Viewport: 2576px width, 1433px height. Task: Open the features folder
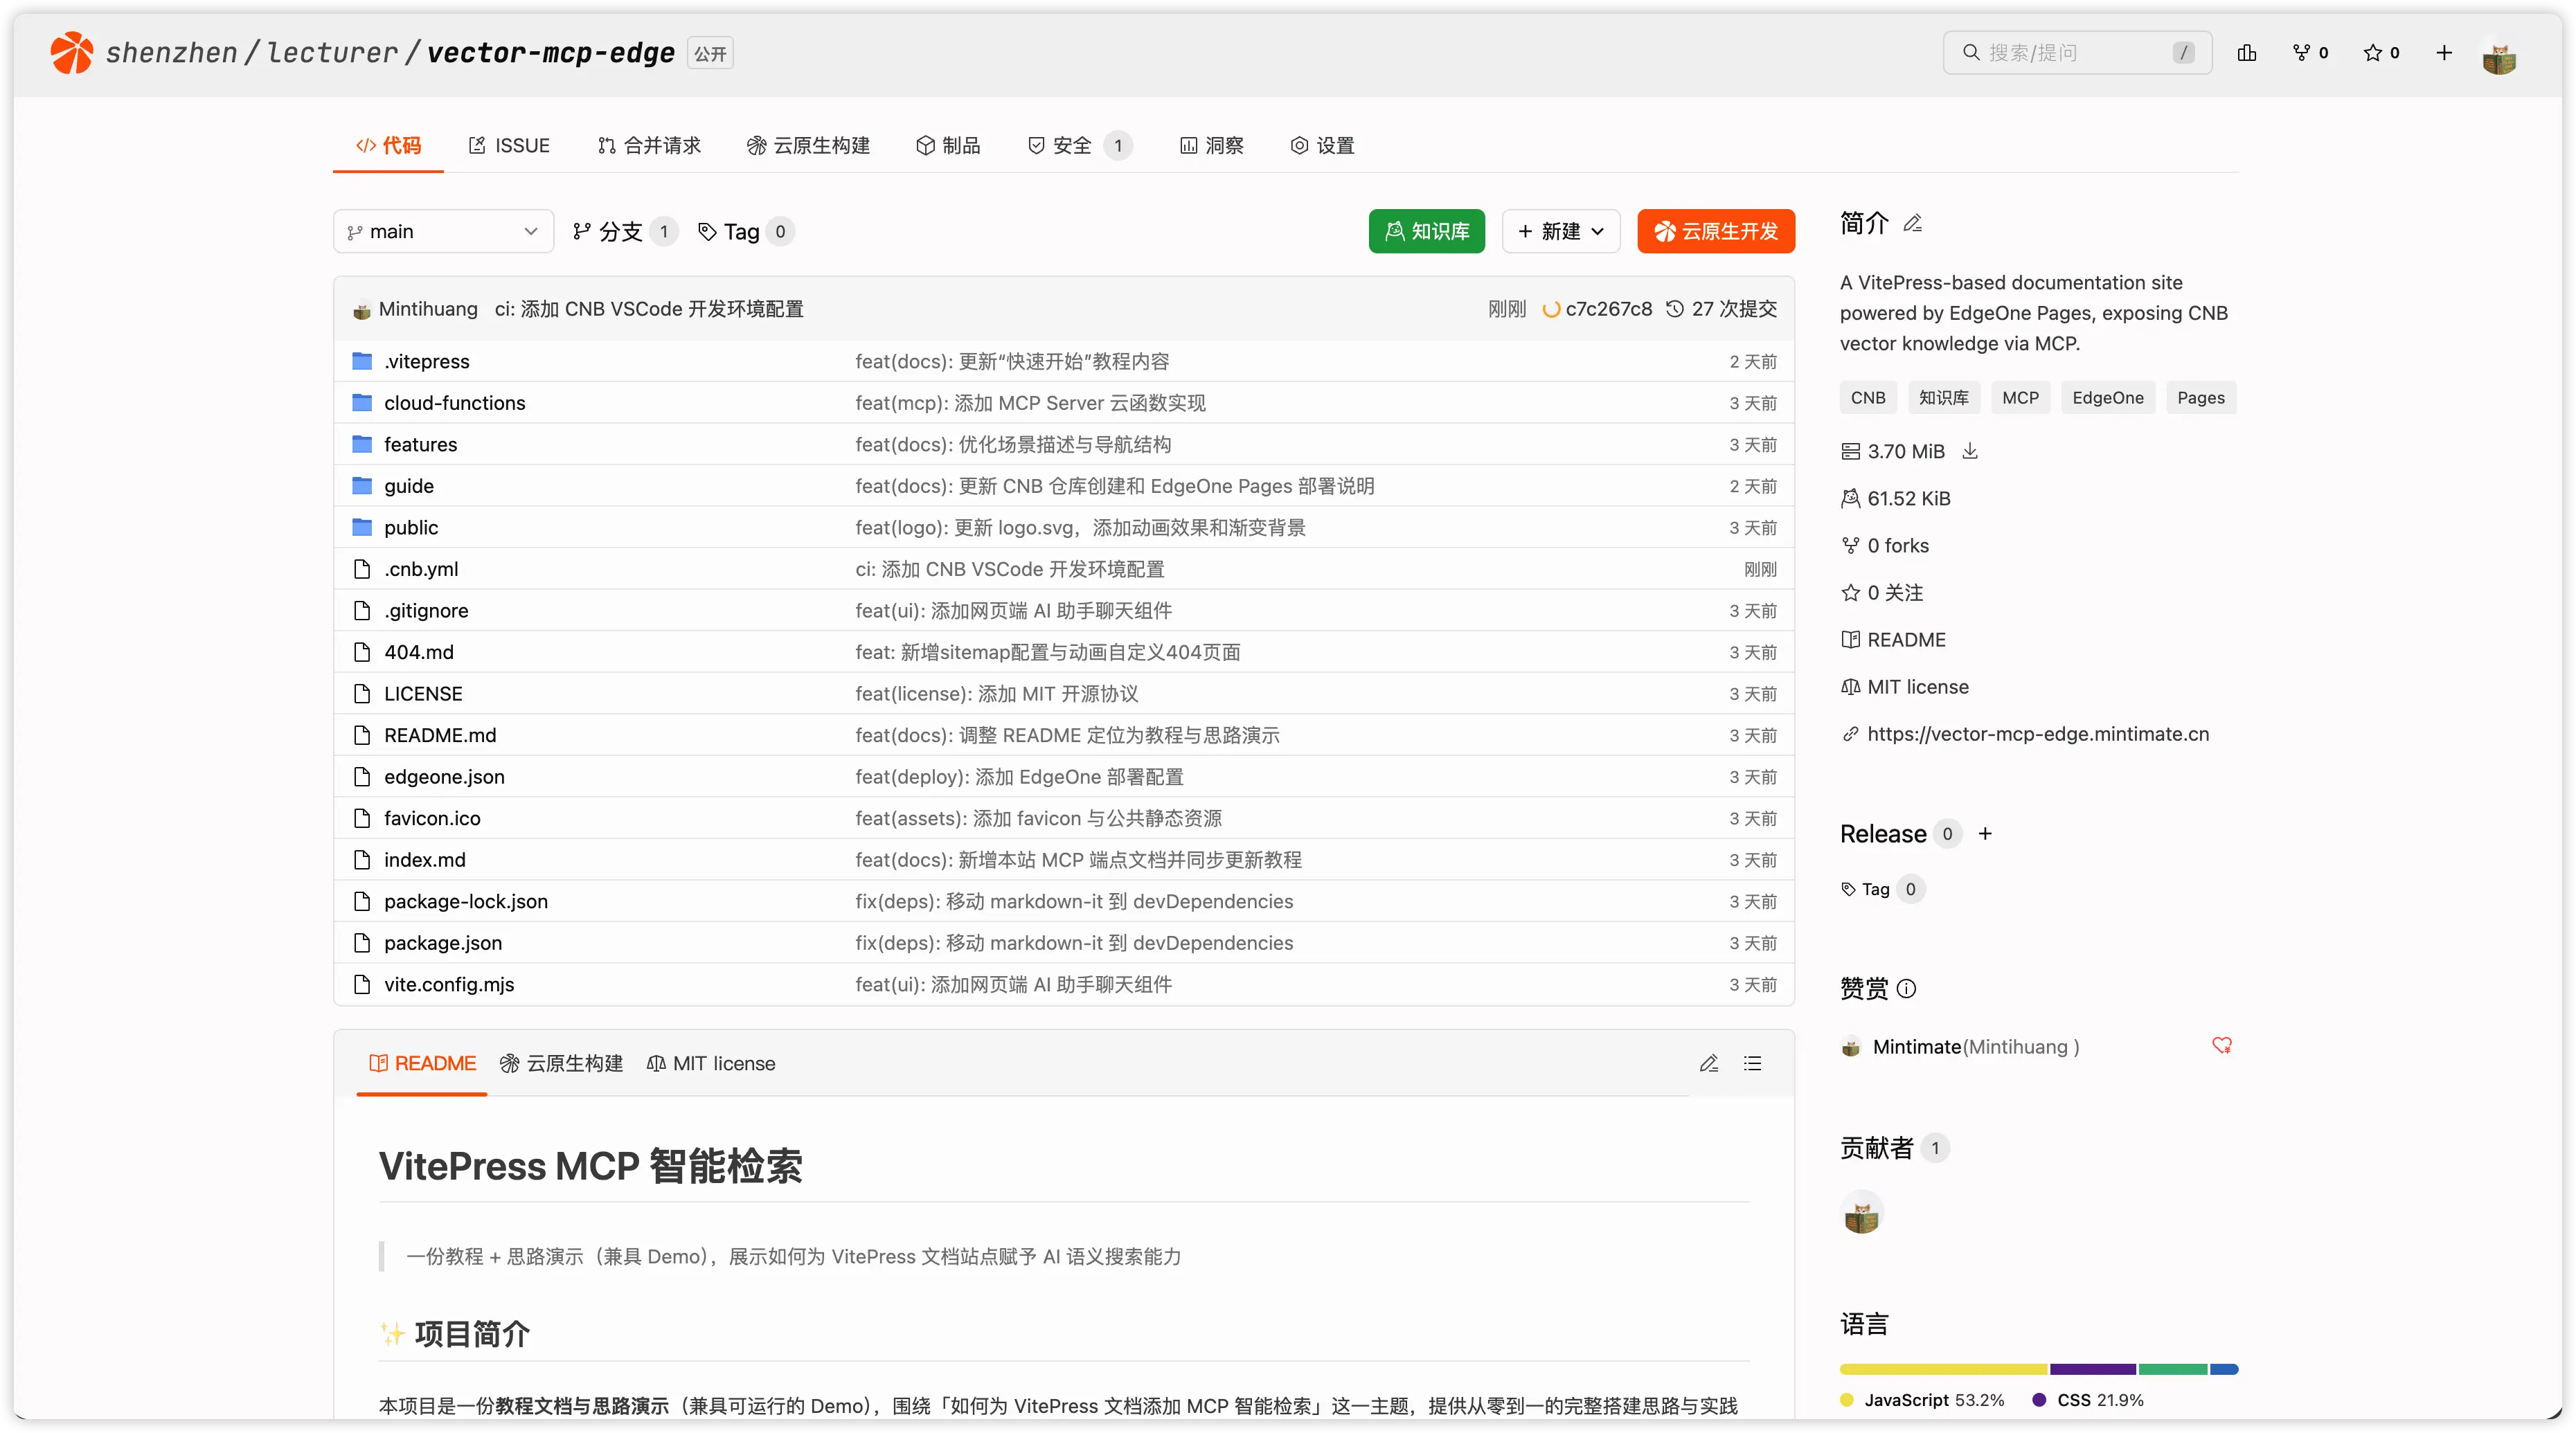pos(420,444)
